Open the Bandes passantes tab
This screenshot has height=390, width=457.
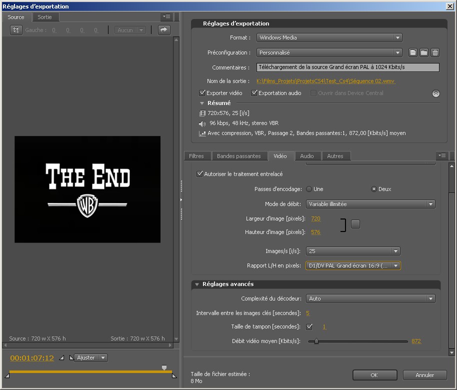(238, 156)
